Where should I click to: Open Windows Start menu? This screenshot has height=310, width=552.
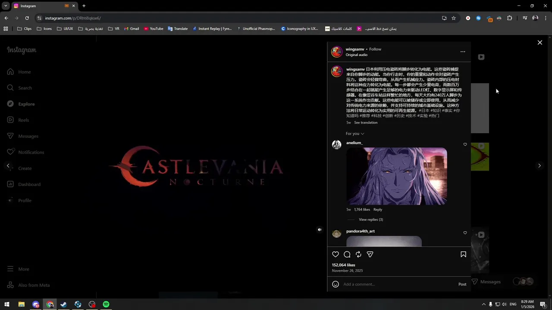point(7,304)
